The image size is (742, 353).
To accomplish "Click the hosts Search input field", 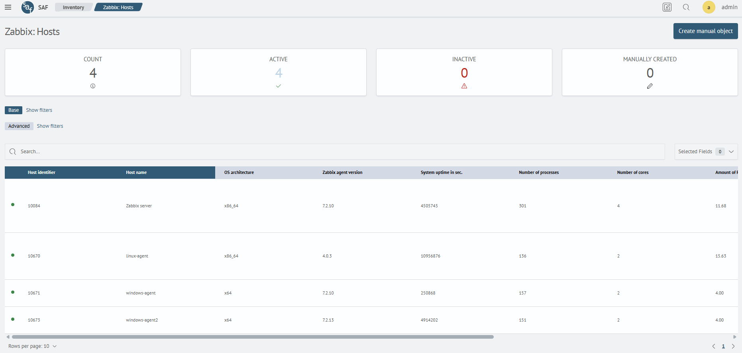I will click(335, 152).
